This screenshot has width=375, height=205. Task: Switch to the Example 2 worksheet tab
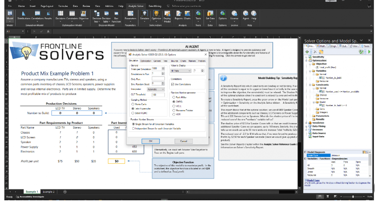[49, 191]
